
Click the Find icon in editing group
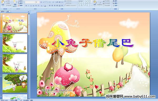pyautogui.click(x=115, y=1)
